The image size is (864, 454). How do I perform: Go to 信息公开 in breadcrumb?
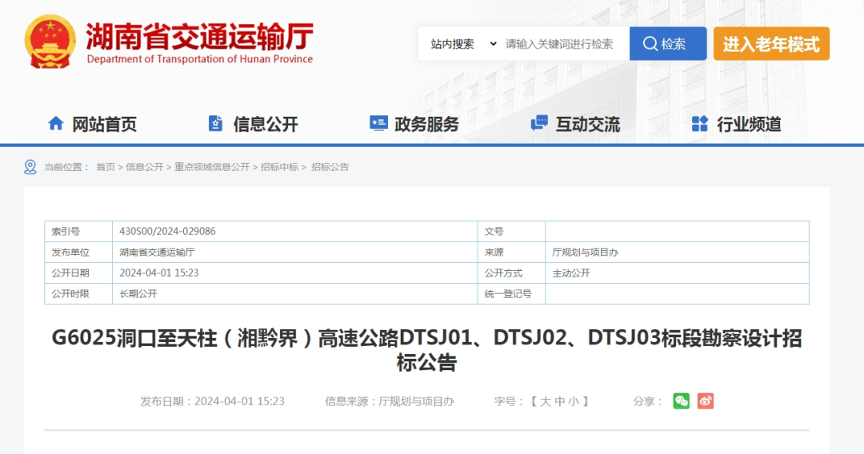point(144,167)
